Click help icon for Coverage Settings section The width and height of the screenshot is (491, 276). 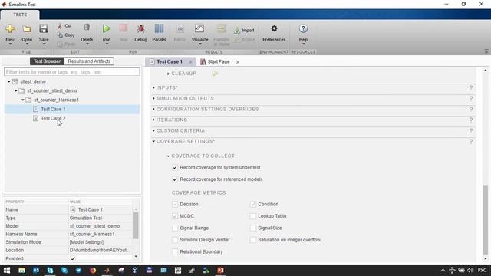click(470, 141)
